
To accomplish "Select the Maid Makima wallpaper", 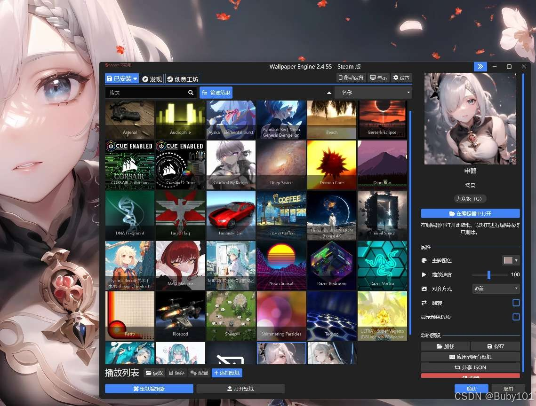I will tap(180, 265).
